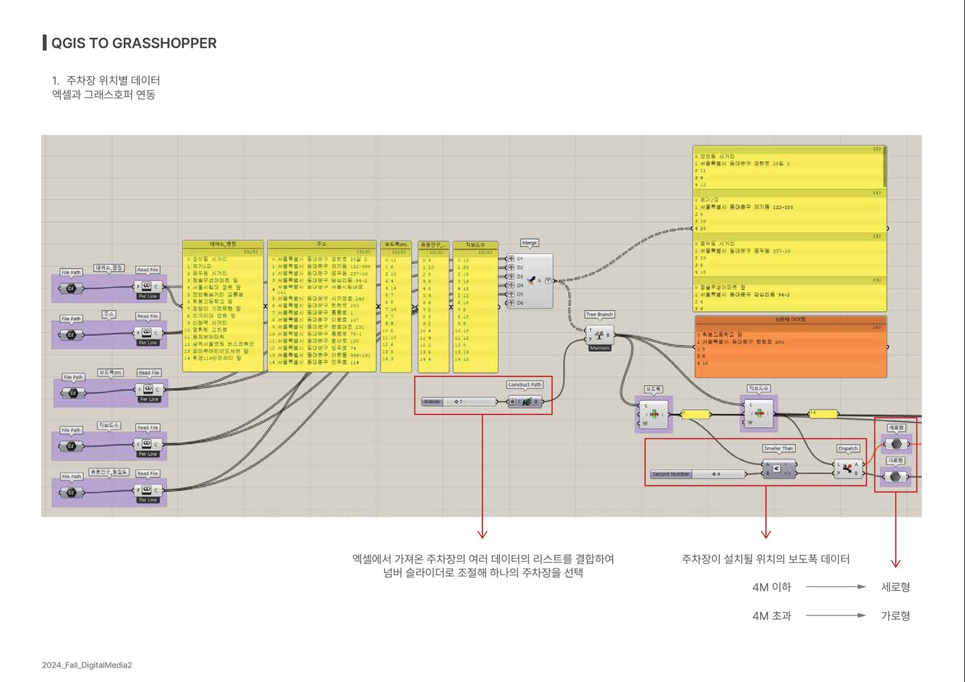This screenshot has width=965, height=682.
Task: Click the Second Number slider set to 4
Action: point(698,474)
